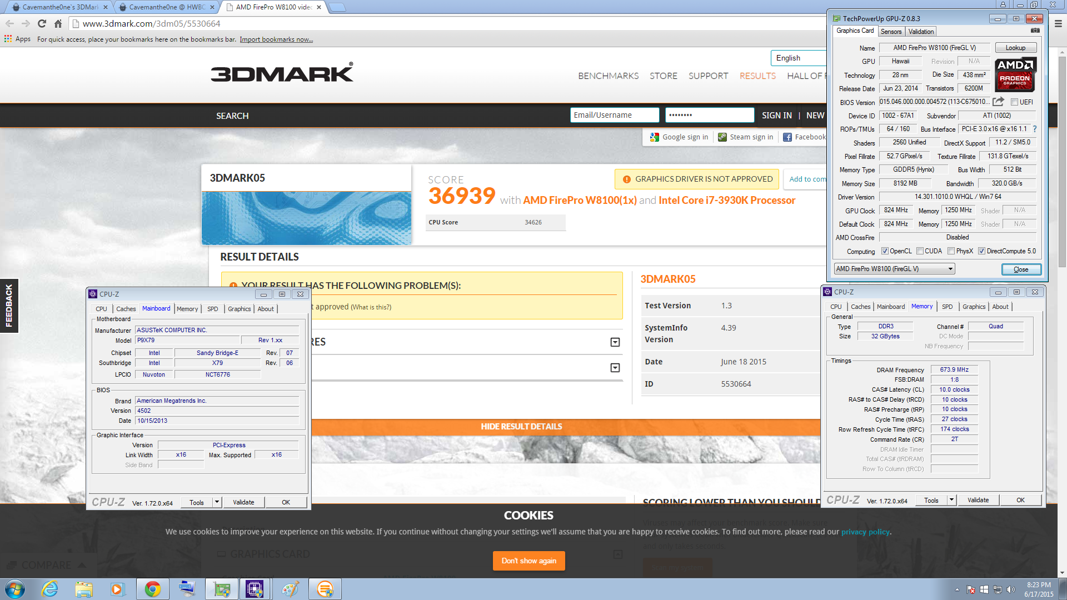Open the Chrome hamburger menu
1067x600 pixels.
1058,23
